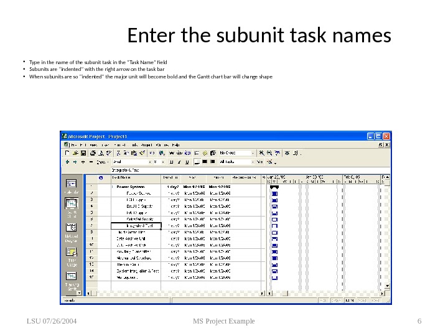Switch to Calendar view in View Bar
This screenshot has height=336, width=448.
[x=72, y=186]
